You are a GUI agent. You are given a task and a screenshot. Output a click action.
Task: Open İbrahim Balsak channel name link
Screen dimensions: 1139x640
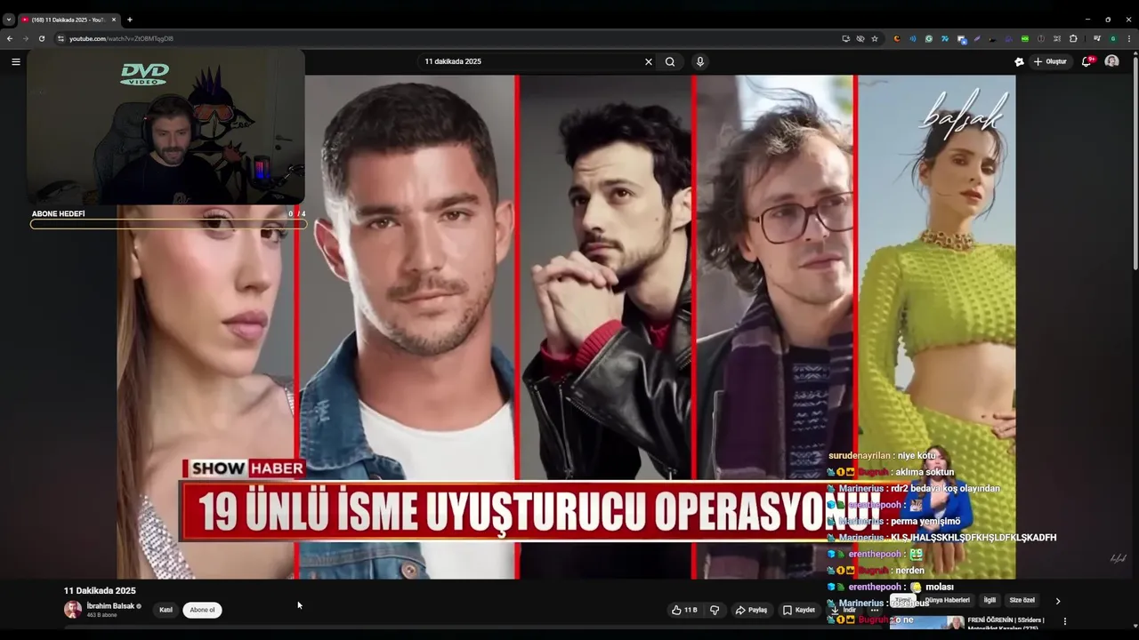pyautogui.click(x=110, y=605)
